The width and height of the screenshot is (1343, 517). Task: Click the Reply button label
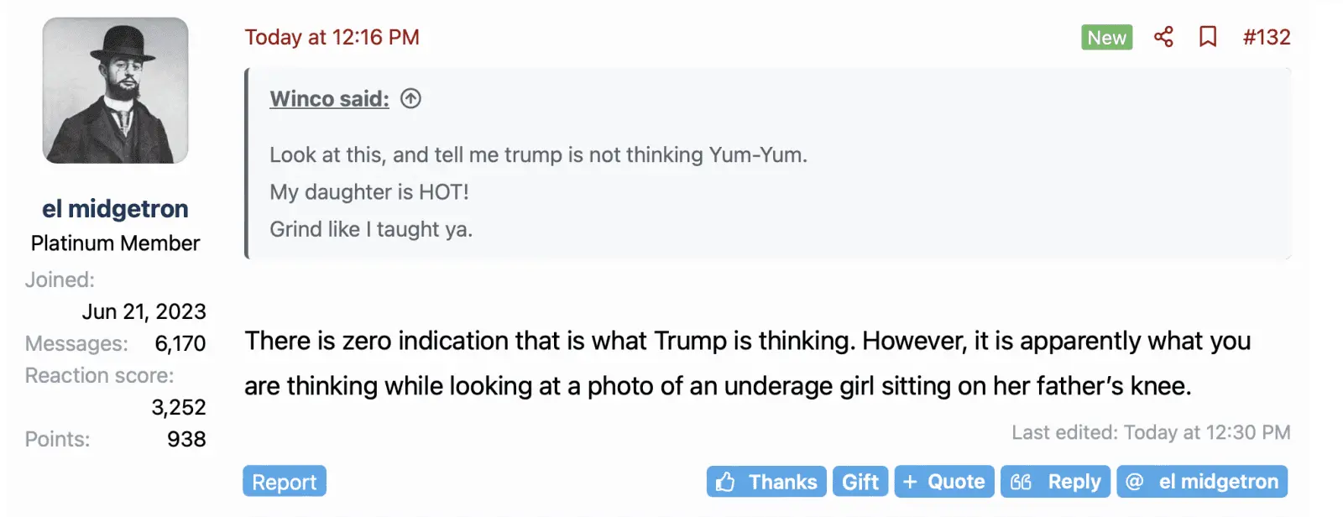[x=1074, y=482]
